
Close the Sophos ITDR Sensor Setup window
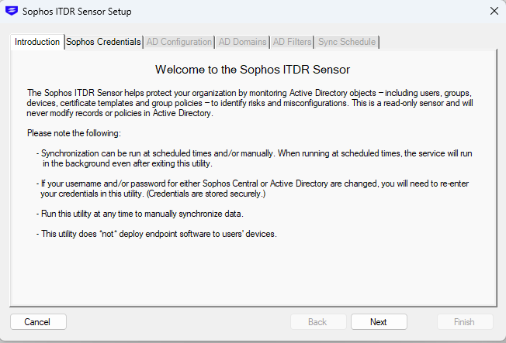(494, 12)
